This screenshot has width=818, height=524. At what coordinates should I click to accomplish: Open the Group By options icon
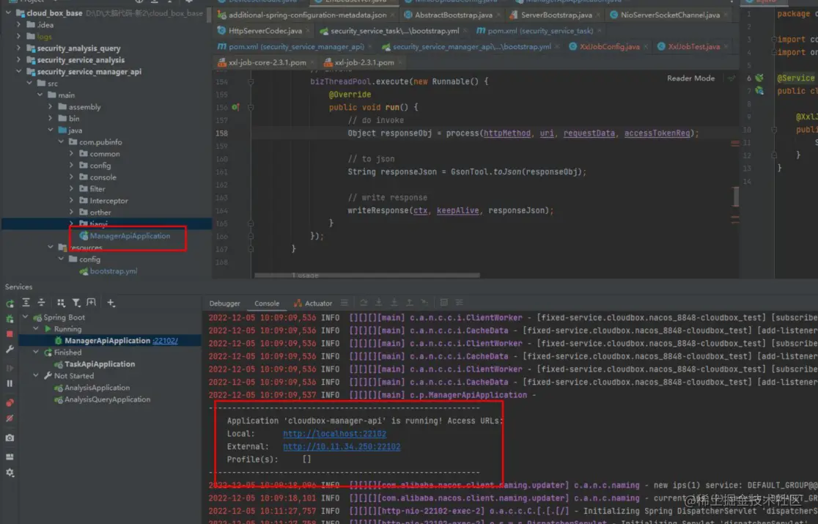coord(61,303)
